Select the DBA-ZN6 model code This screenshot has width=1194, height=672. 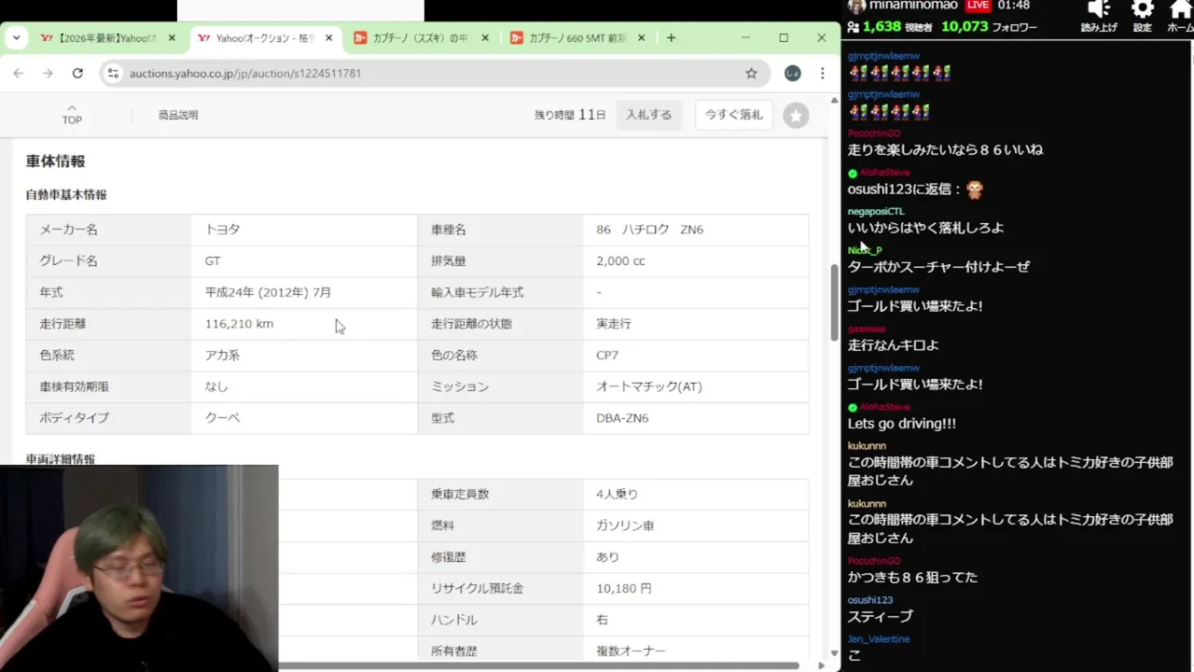tap(622, 418)
